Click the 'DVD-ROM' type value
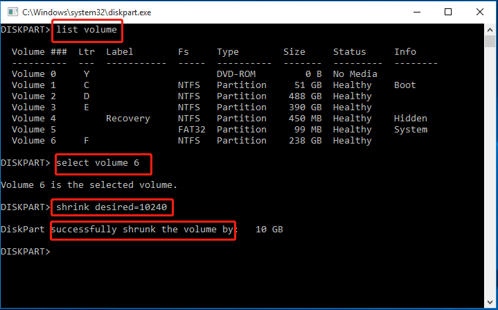The width and height of the screenshot is (498, 310). pos(236,74)
